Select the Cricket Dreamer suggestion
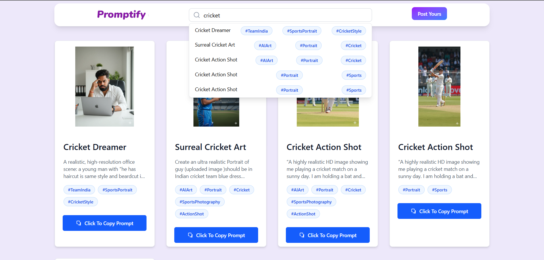Screen dimensions: 544x260 [213, 30]
